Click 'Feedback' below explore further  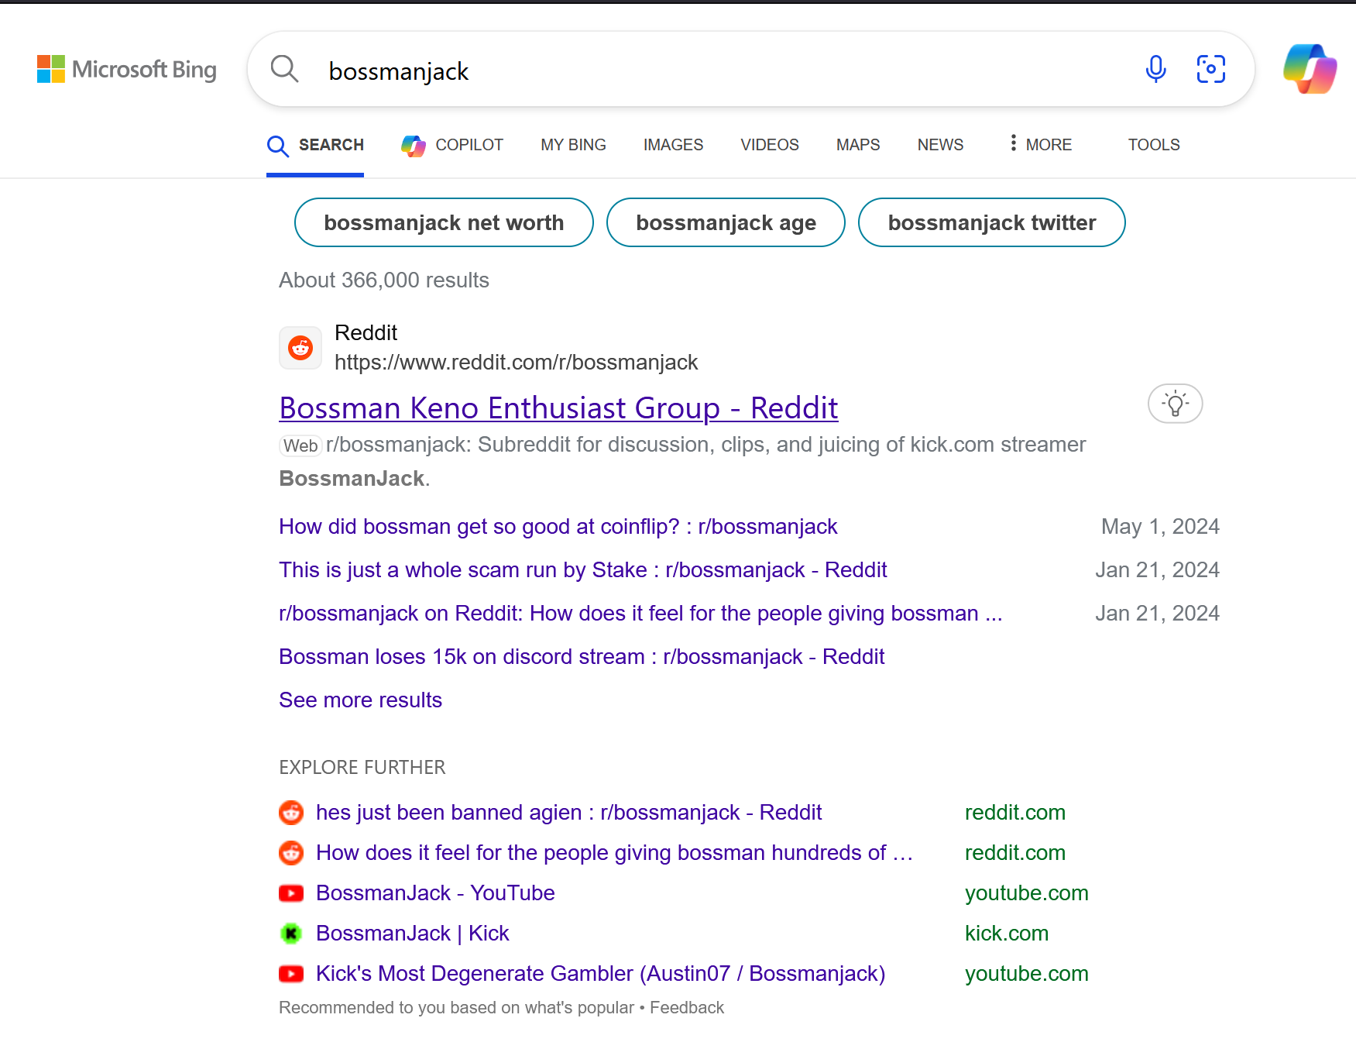[687, 1008]
